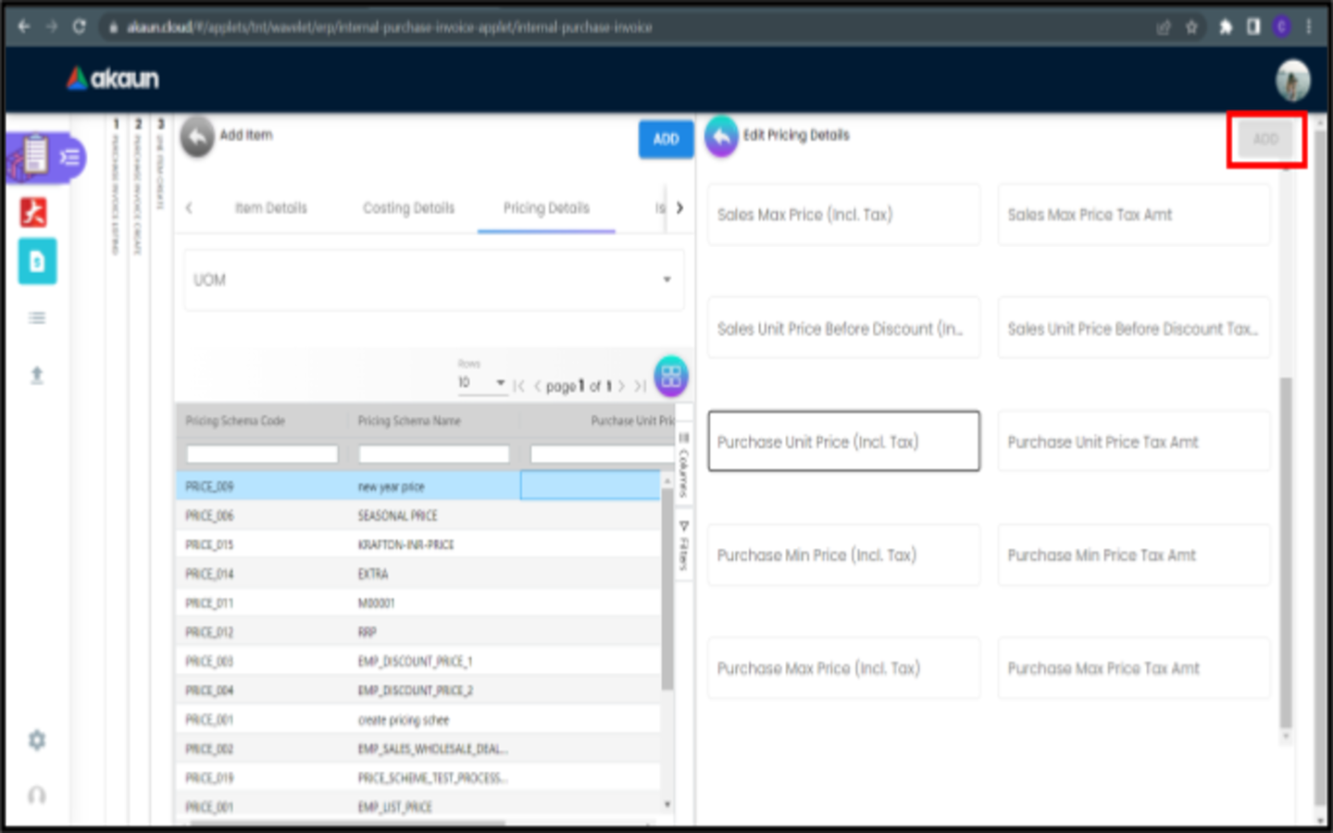Select the blue document sidebar icon
1333x833 pixels.
click(37, 262)
